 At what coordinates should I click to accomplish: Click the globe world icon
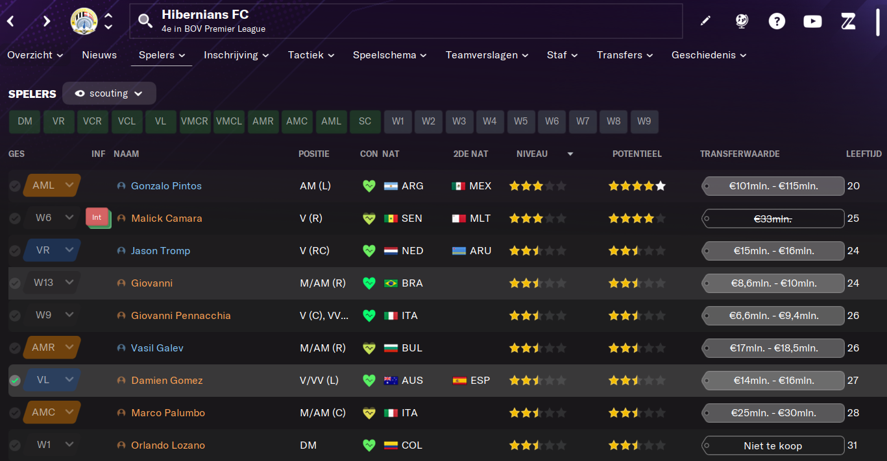click(x=742, y=21)
